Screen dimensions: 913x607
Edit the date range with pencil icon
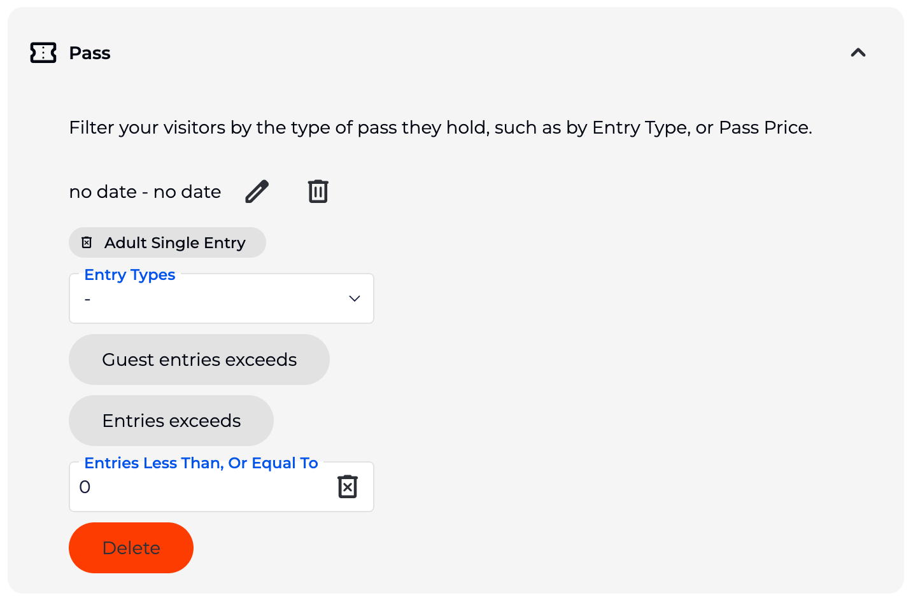click(257, 192)
